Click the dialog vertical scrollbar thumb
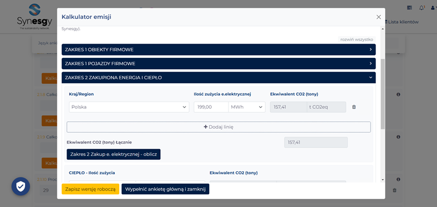 click(x=382, y=94)
